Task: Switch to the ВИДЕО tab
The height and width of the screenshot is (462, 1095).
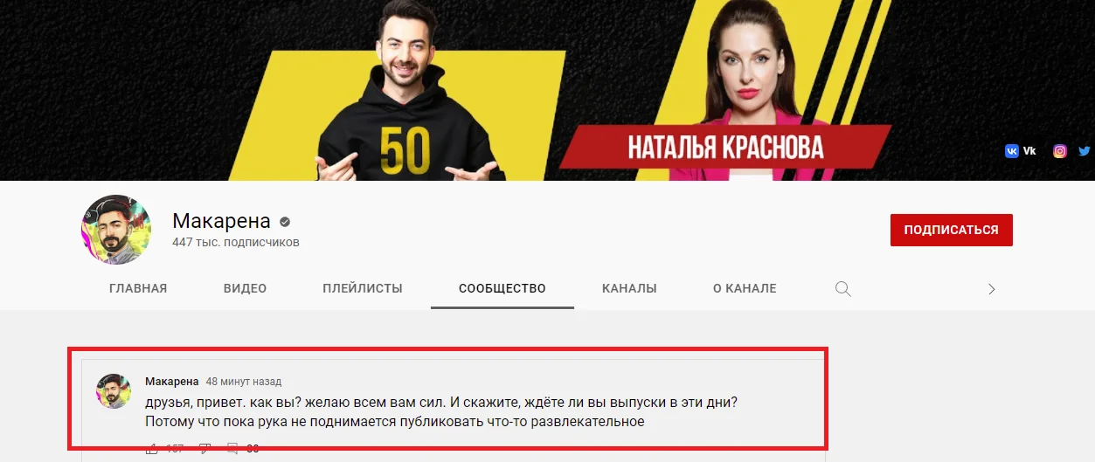Action: (245, 288)
